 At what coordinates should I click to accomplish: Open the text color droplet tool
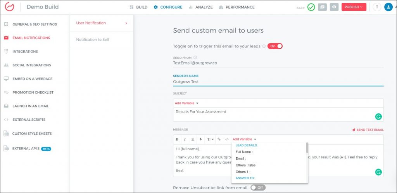200,139
